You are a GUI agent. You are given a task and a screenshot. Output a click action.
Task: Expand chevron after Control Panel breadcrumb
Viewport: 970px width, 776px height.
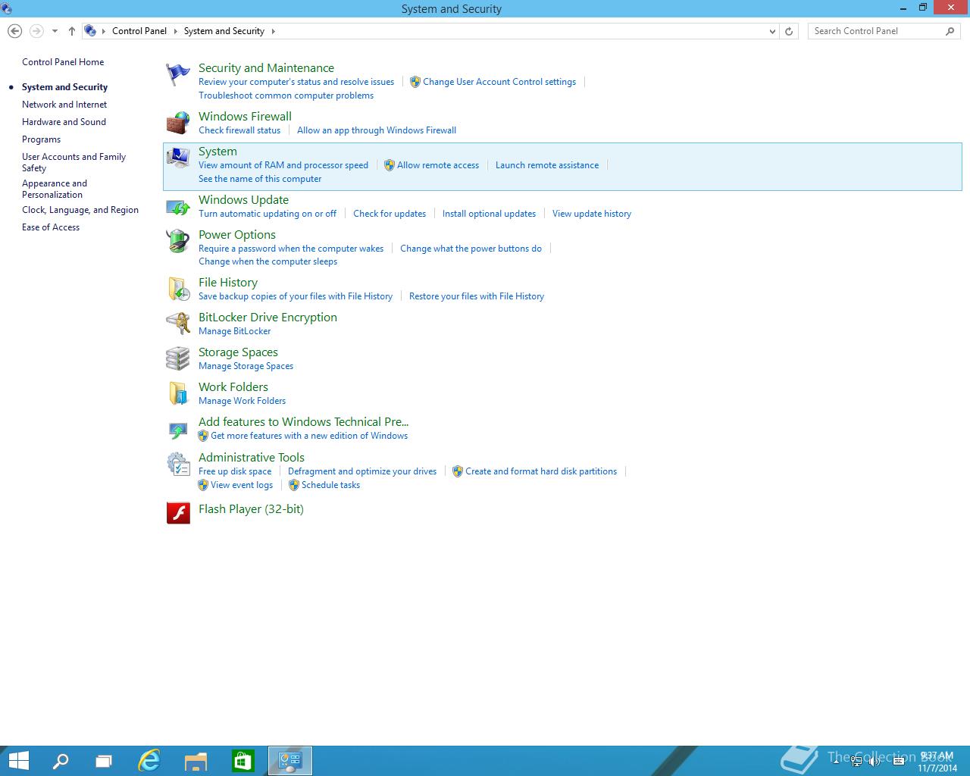point(175,31)
